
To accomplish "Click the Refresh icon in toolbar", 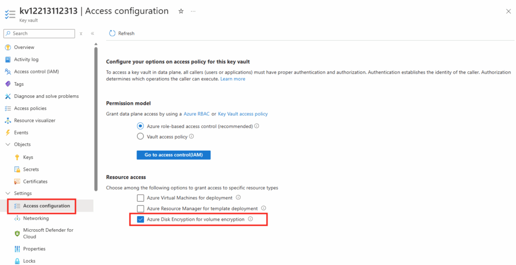I will pos(112,33).
